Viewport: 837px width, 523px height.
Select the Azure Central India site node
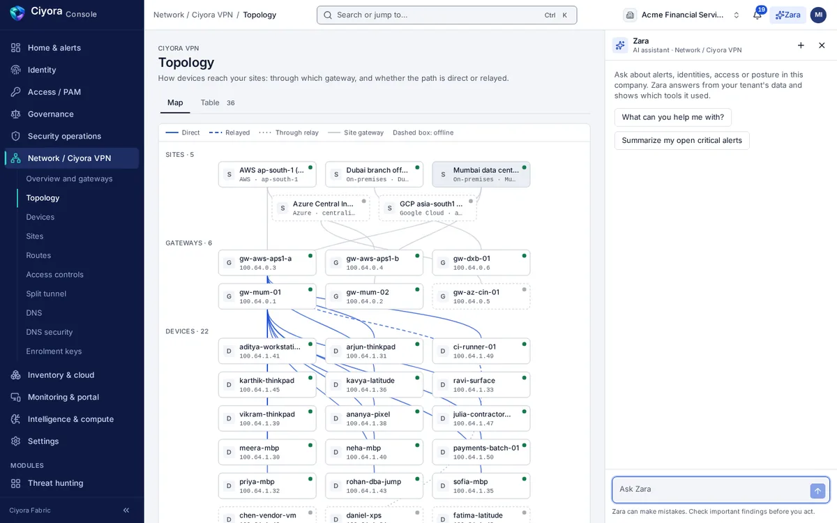pos(321,208)
